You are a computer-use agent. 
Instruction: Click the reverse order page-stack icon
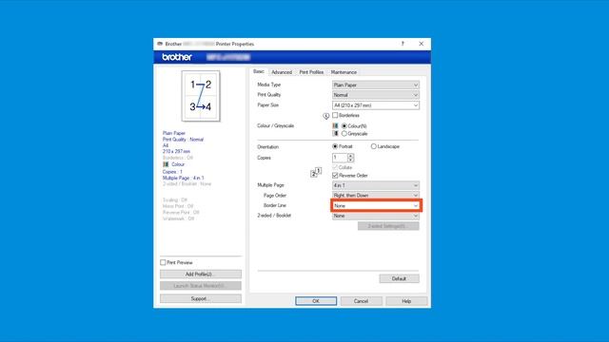316,172
